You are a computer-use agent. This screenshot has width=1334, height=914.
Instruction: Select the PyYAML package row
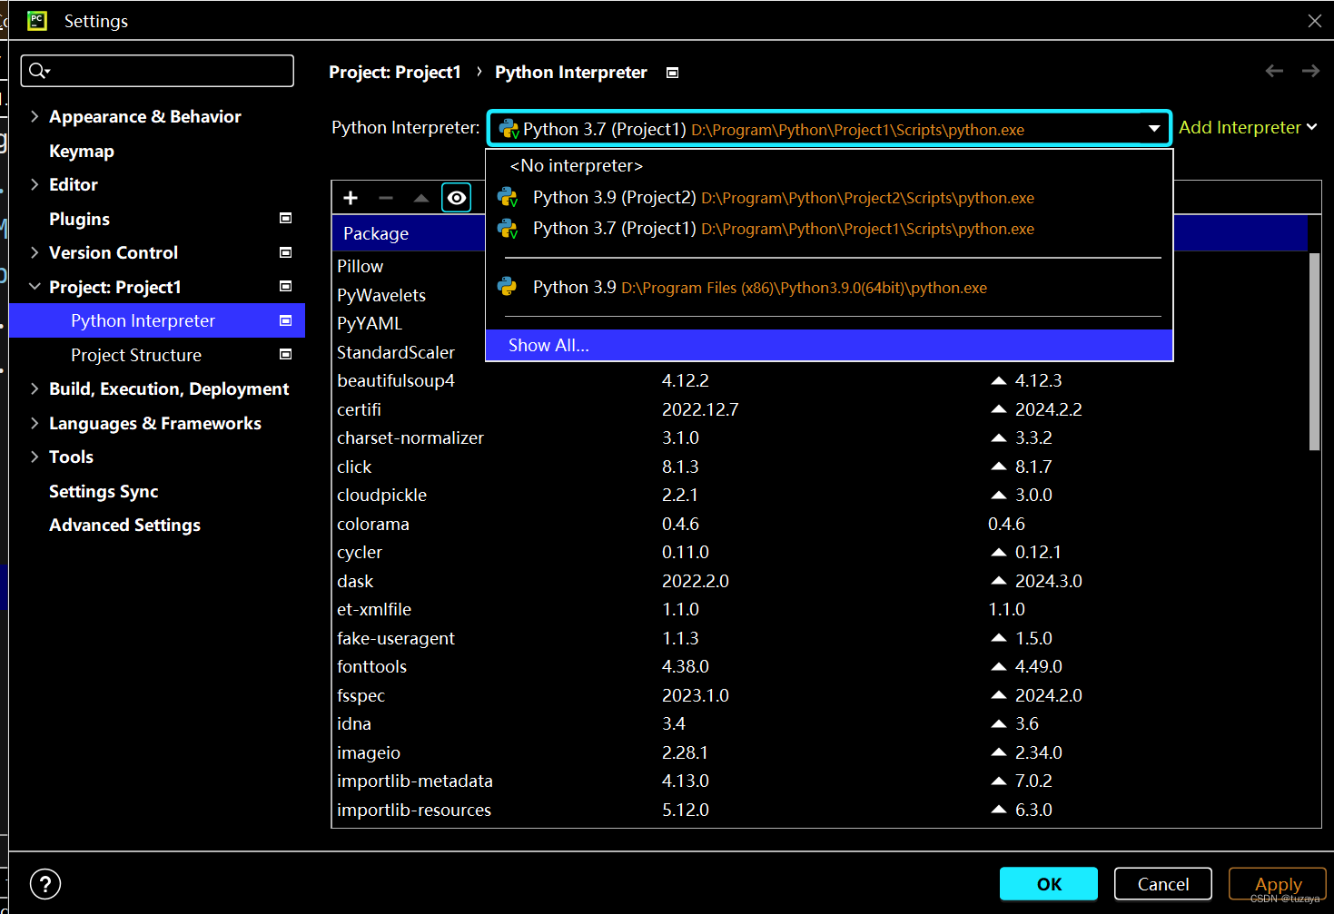point(409,323)
